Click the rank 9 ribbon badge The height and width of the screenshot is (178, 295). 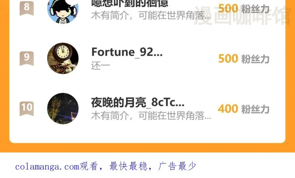(x=27, y=58)
